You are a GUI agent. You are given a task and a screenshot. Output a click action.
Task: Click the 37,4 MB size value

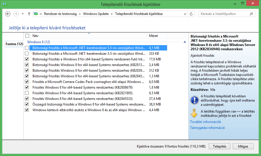155,99
